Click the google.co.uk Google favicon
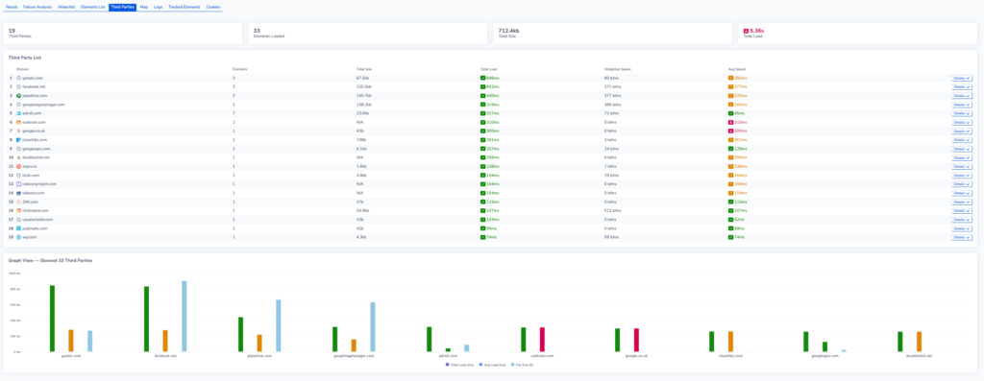The width and height of the screenshot is (984, 381). point(19,131)
